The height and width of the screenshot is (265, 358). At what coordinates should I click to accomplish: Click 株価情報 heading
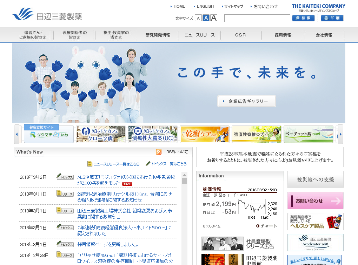pos(212,189)
